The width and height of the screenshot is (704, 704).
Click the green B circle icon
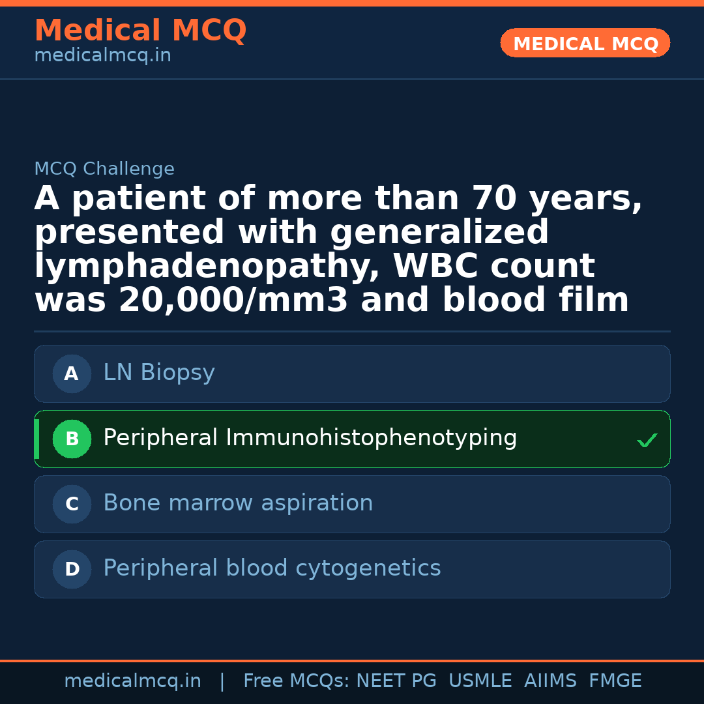72,439
